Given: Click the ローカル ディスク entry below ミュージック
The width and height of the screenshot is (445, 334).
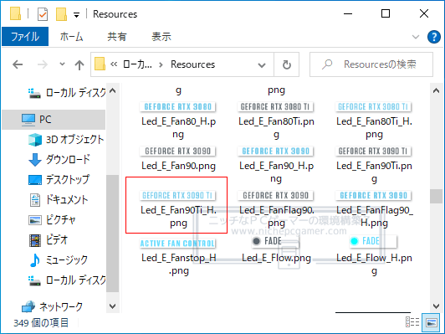Looking at the screenshot, I should pos(67,280).
